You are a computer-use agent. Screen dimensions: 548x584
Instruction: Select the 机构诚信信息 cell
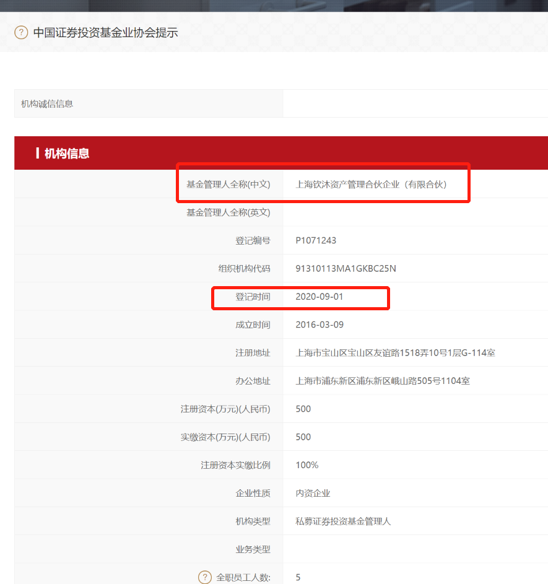coord(47,104)
